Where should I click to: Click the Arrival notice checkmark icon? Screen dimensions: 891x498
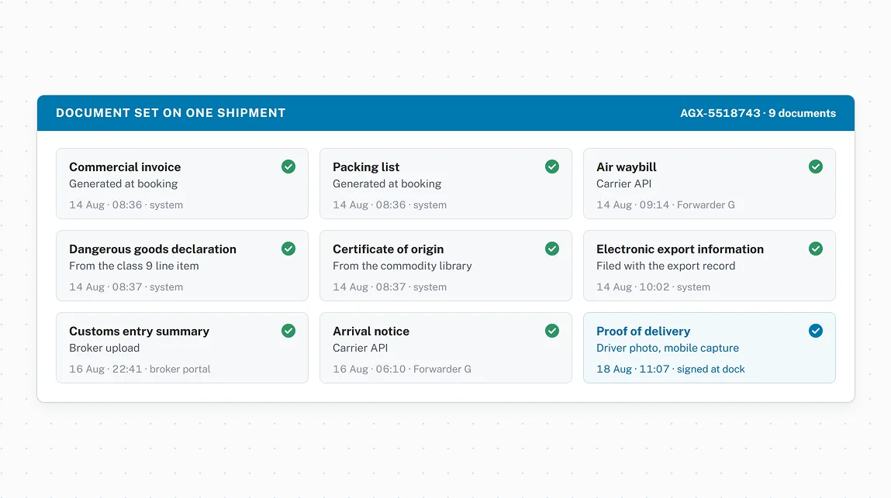tap(552, 331)
